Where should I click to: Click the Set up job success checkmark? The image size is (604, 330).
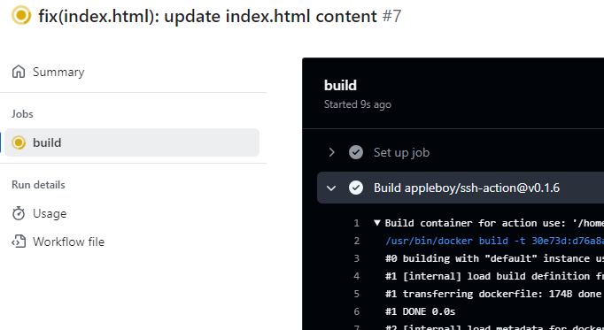click(x=356, y=152)
